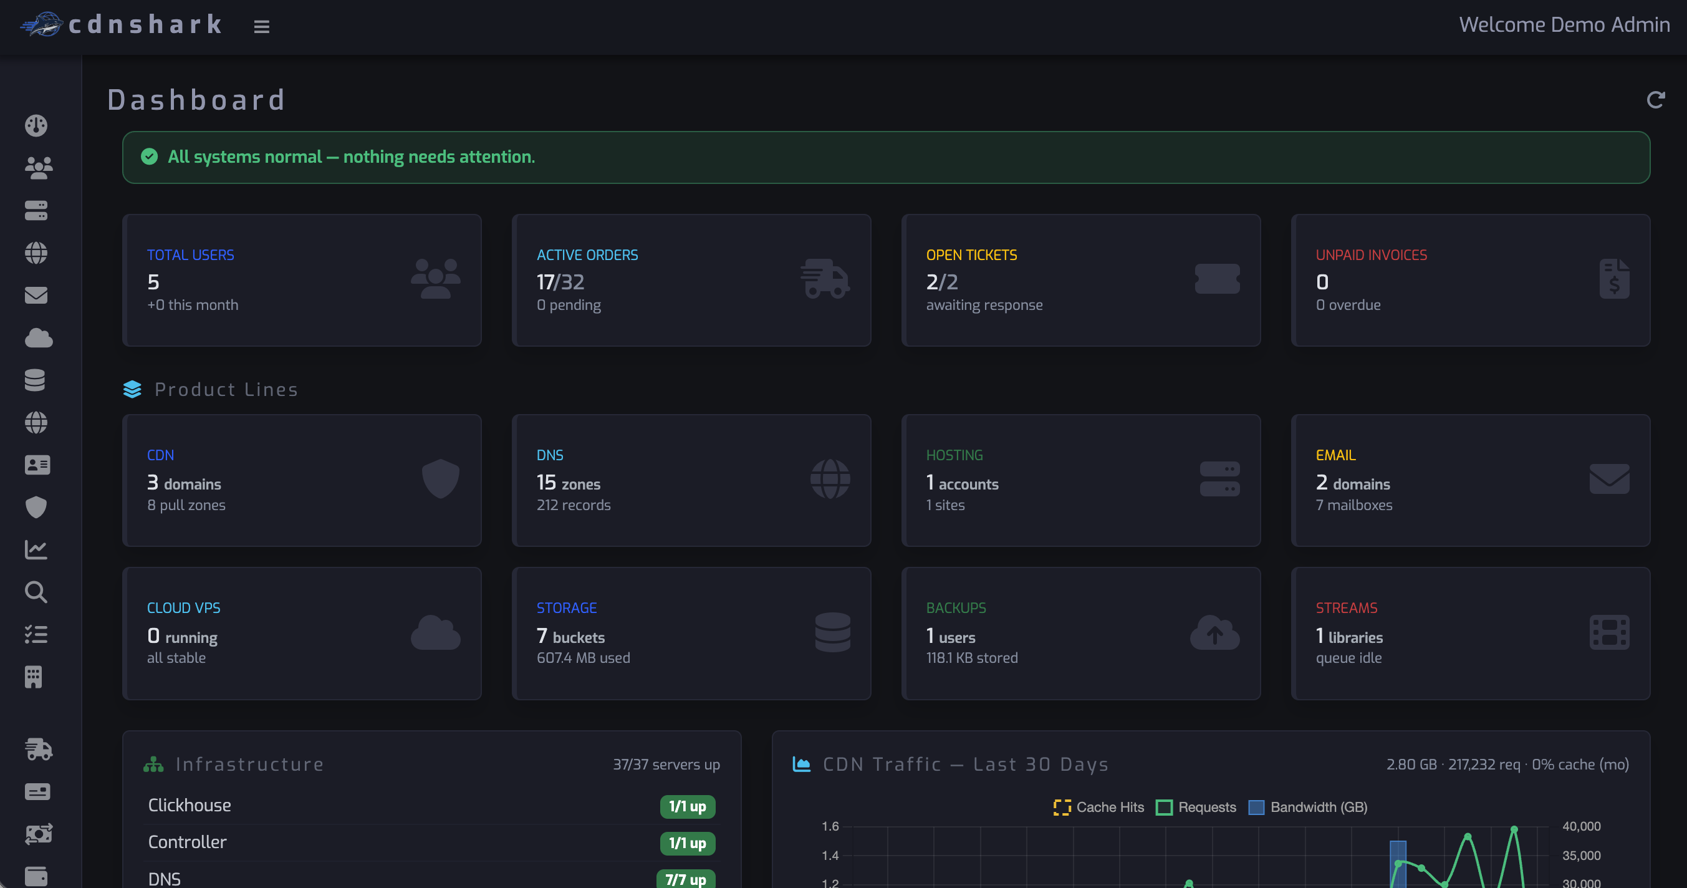Screen dimensions: 1687x888
Task: Click the 37/37 servers up text
Action: point(666,765)
